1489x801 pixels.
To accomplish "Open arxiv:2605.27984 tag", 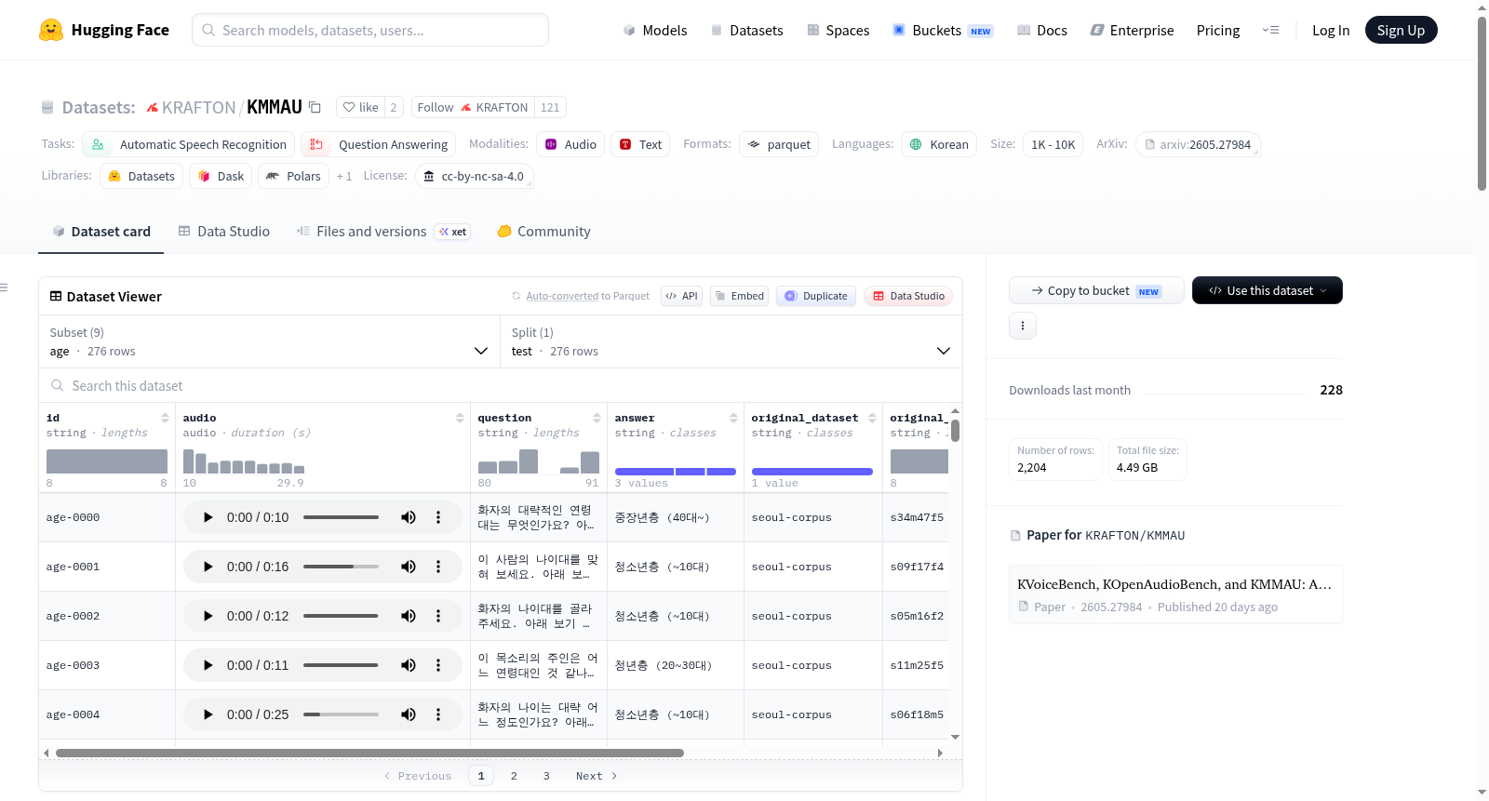I will [x=1198, y=144].
